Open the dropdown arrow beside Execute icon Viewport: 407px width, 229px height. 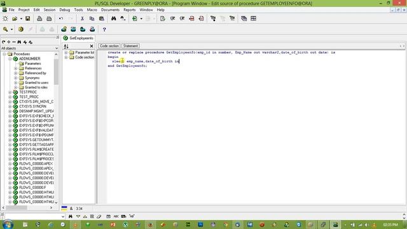(141, 18)
